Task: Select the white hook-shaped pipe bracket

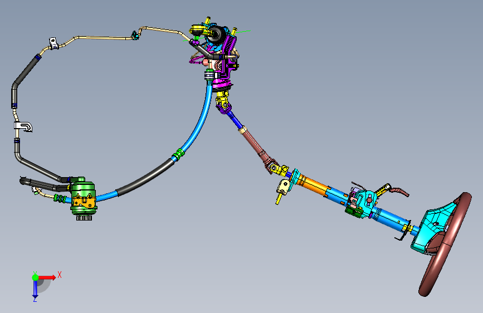Action: click(x=23, y=126)
